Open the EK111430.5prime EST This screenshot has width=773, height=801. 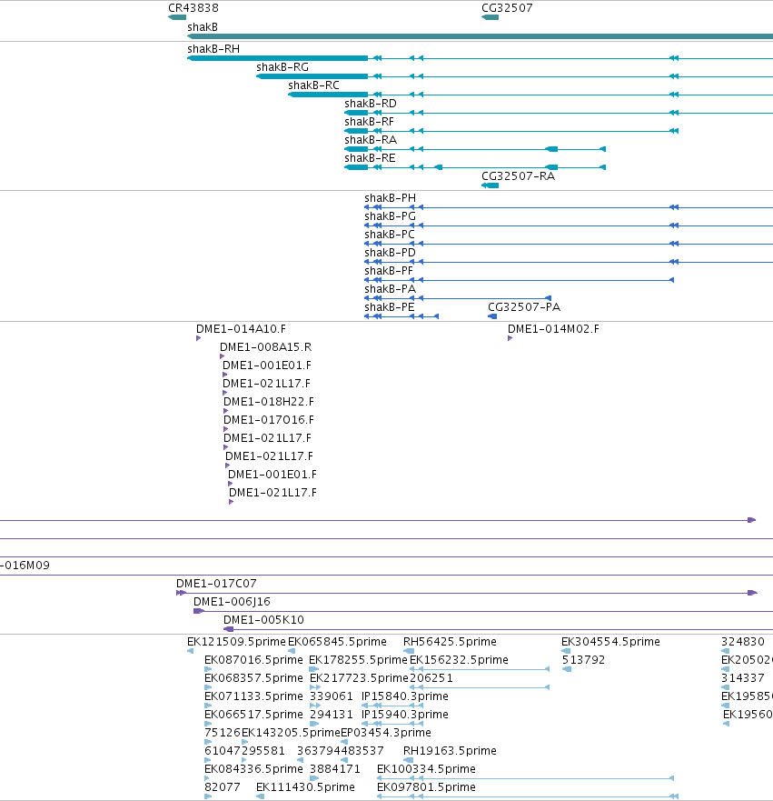click(260, 797)
